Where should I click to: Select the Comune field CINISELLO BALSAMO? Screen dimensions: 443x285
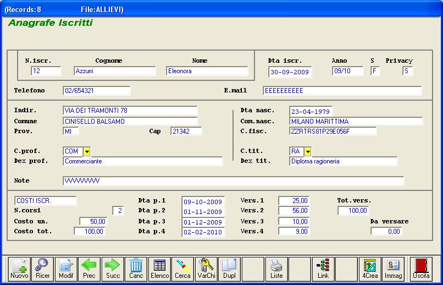tap(130, 121)
